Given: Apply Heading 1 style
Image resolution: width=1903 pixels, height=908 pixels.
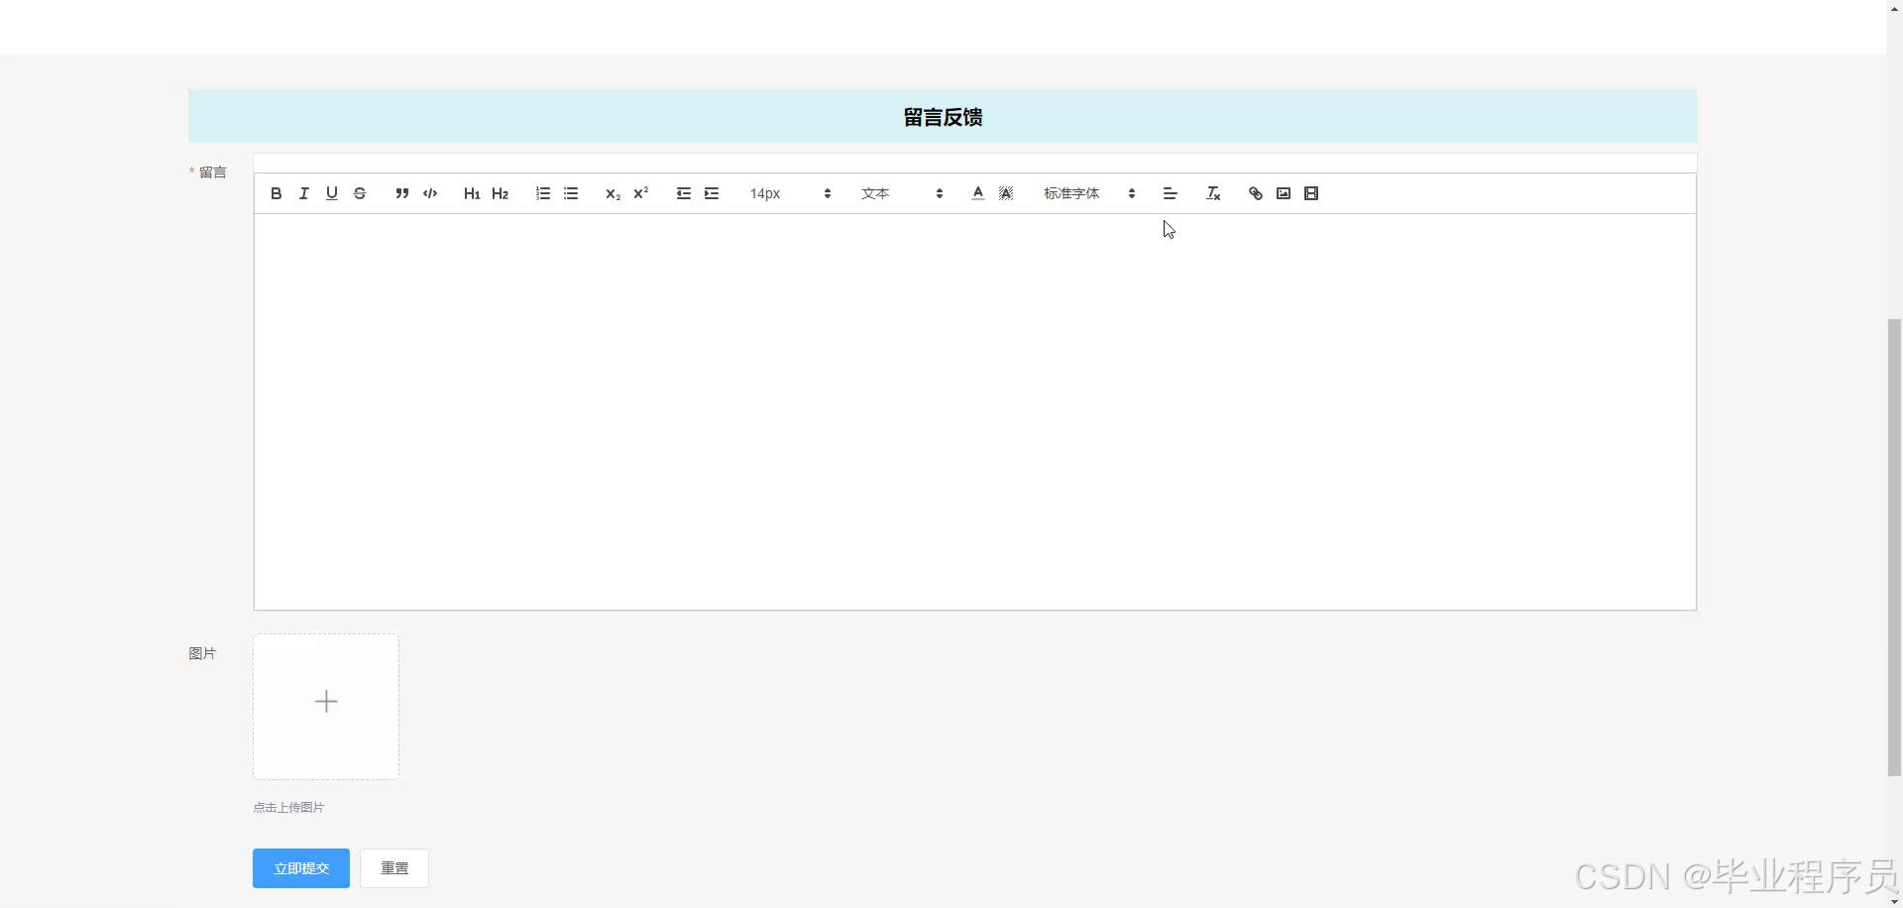Looking at the screenshot, I should tap(472, 193).
